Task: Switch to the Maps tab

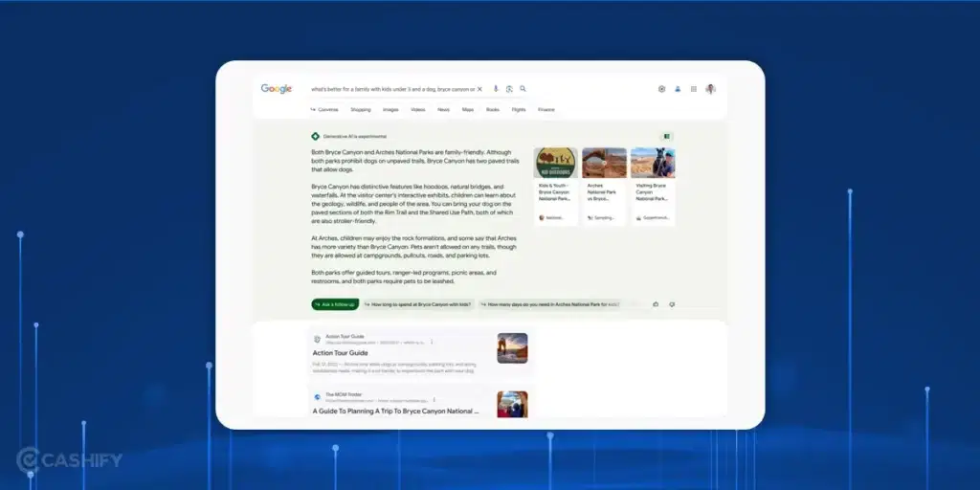Action: [467, 109]
